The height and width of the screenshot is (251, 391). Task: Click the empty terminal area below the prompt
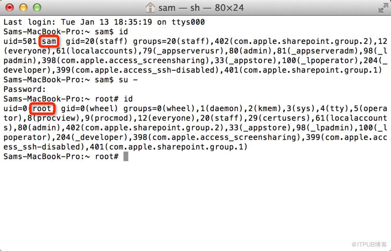coord(195,202)
